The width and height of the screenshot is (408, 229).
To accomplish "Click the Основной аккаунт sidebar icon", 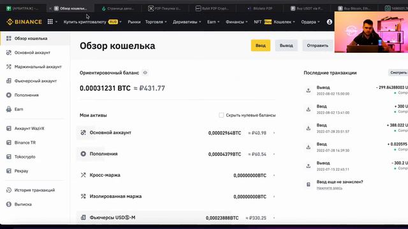I will pyautogui.click(x=9, y=52).
